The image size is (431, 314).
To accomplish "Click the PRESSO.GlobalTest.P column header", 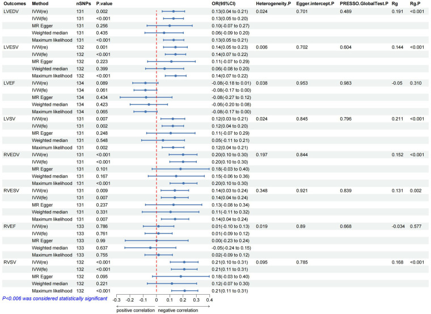I will pyautogui.click(x=364, y=3).
